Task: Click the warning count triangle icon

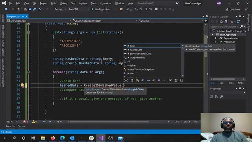Action: [x=33, y=122]
